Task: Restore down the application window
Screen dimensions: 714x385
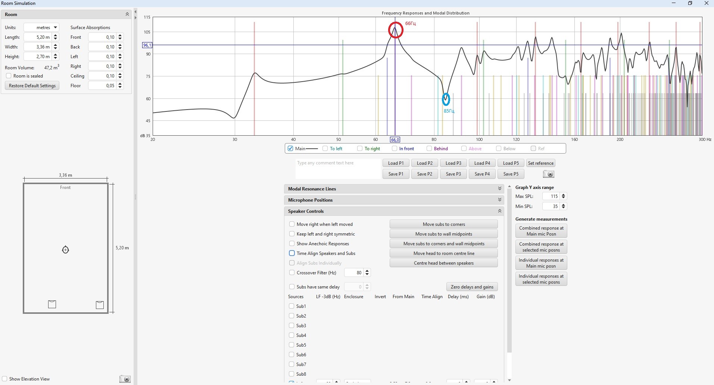Action: pos(690,3)
